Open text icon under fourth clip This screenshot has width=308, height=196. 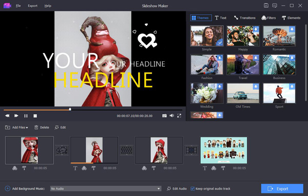click(205, 168)
